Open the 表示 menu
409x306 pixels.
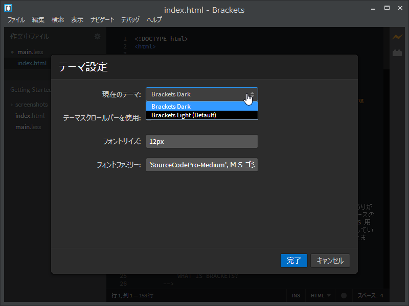point(77,19)
